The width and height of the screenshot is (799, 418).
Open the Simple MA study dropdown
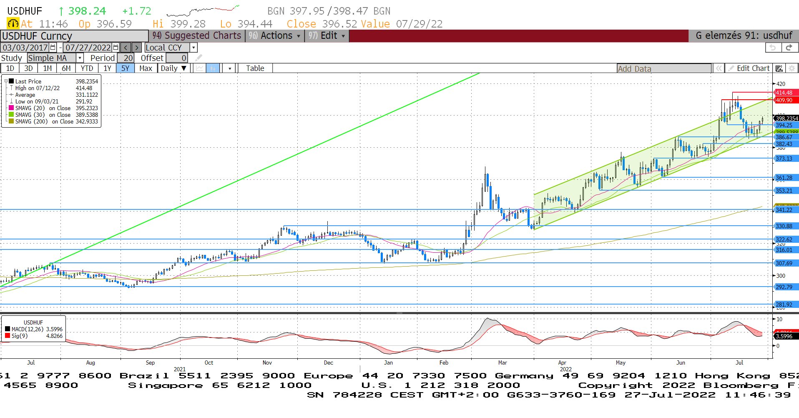click(x=80, y=58)
